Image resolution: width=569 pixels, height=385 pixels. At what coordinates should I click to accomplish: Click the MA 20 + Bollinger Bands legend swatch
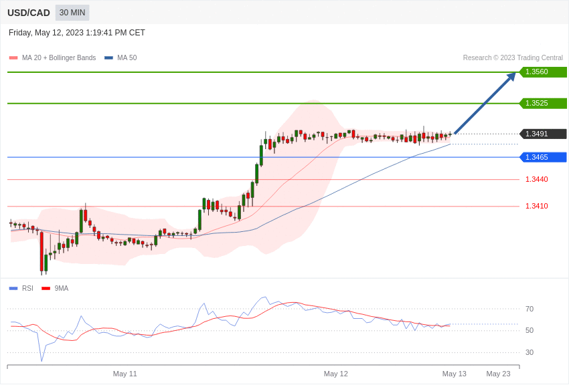13,57
